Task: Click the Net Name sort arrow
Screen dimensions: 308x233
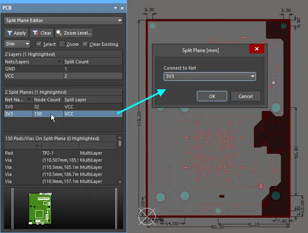Action: click(x=29, y=99)
